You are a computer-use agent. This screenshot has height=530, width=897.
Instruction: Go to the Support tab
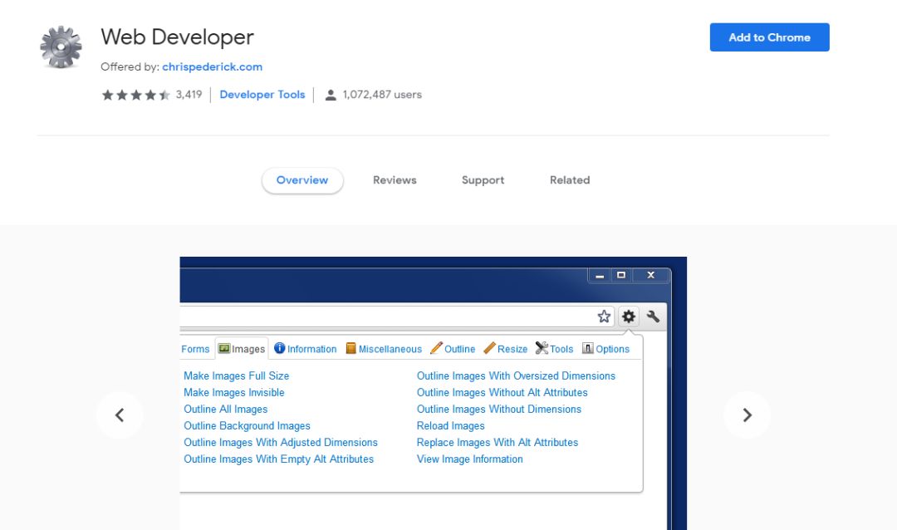click(483, 180)
